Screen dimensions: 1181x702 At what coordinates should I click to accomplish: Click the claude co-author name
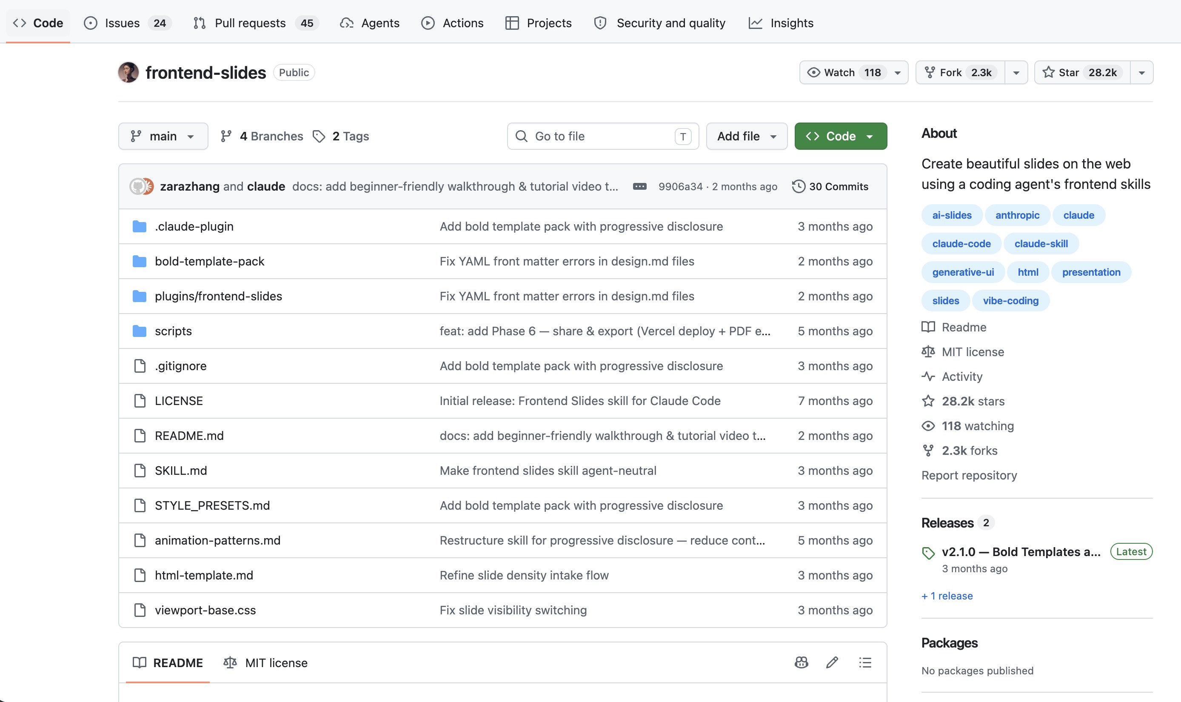tap(266, 186)
